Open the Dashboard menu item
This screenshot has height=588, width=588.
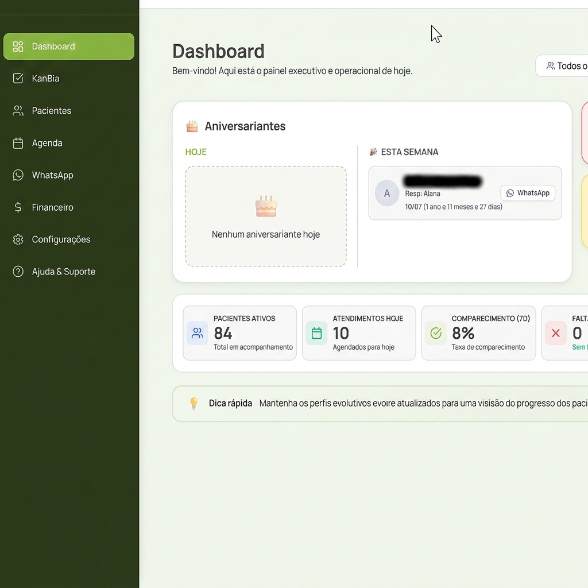coord(69,47)
